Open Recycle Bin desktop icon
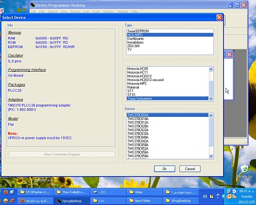 tap(245, 171)
